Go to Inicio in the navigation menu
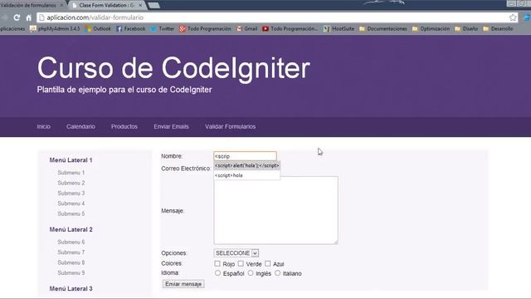The image size is (531, 299). [x=44, y=126]
